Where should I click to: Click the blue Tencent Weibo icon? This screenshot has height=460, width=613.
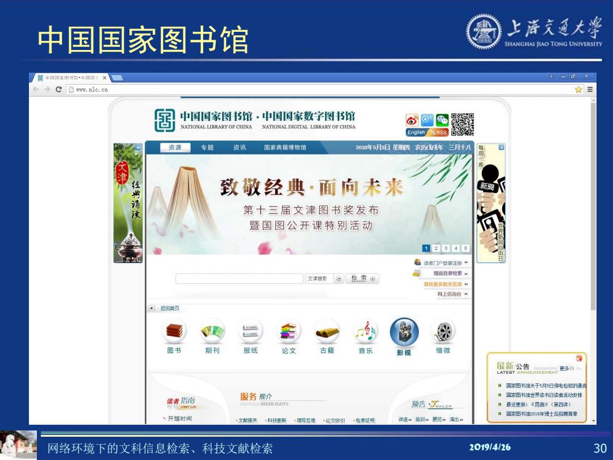[427, 120]
